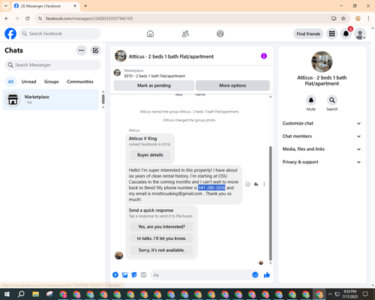This screenshot has height=300, width=375.
Task: Open the Menu grid icon
Action: (x=331, y=34)
